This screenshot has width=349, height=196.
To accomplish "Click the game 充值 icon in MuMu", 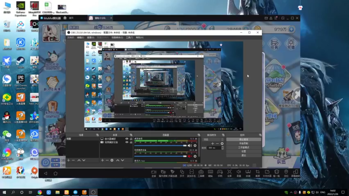I will tap(291, 43).
